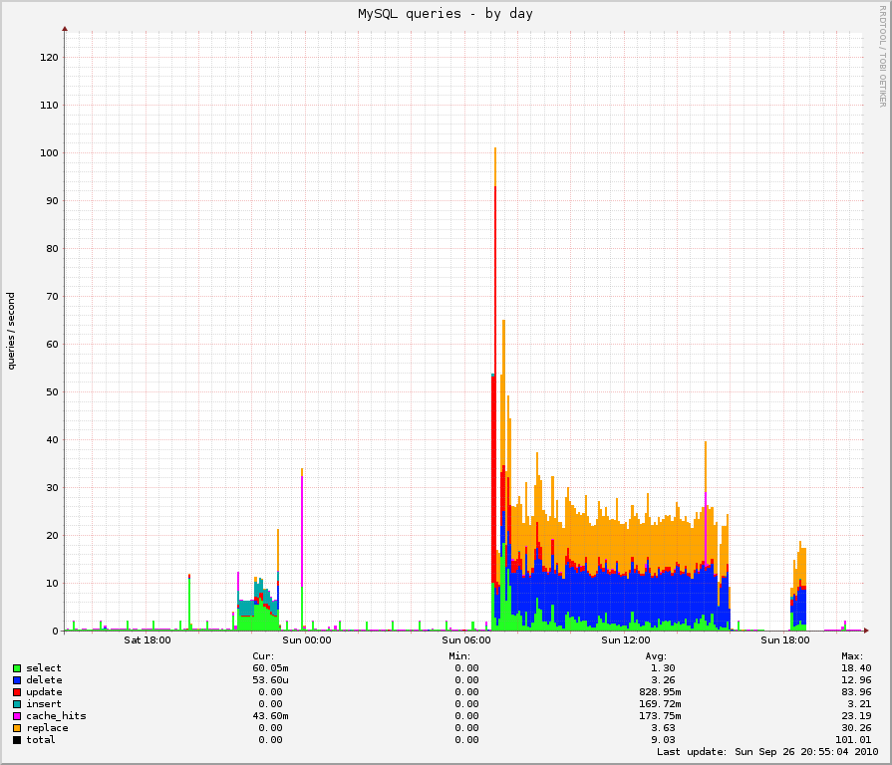The image size is (892, 765).
Task: Click the cache_hits average value 173.75m
Action: tap(661, 716)
